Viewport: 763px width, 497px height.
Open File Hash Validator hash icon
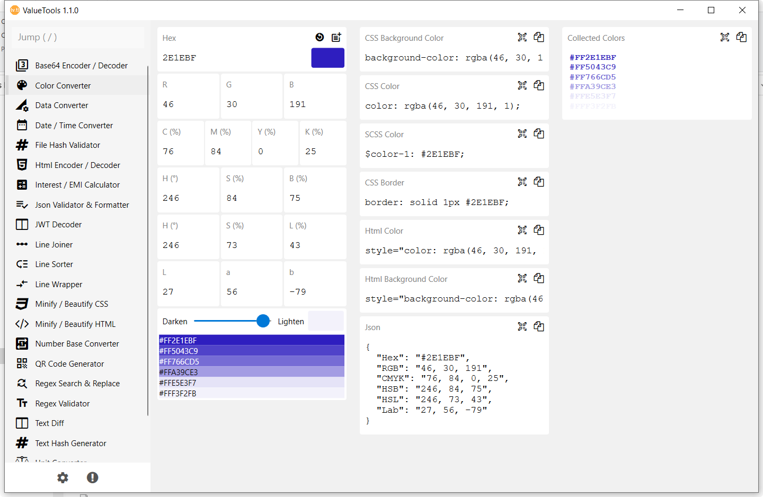click(22, 145)
